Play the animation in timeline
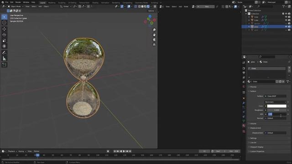This screenshot has width=292, height=164. pyautogui.click(x=124, y=151)
